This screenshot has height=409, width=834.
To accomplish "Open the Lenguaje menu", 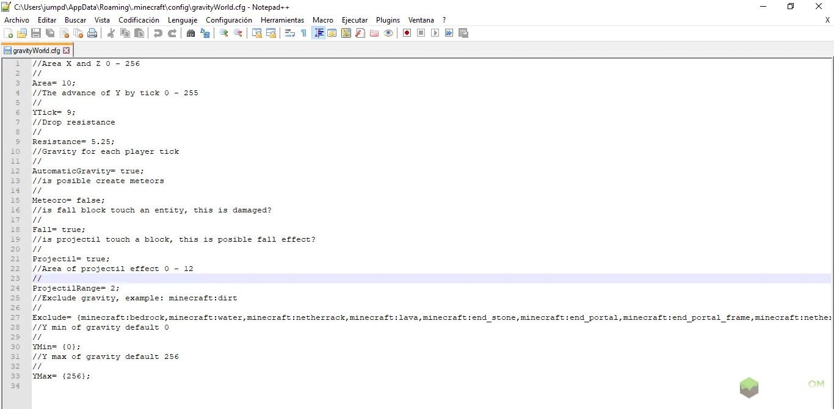I will (183, 20).
